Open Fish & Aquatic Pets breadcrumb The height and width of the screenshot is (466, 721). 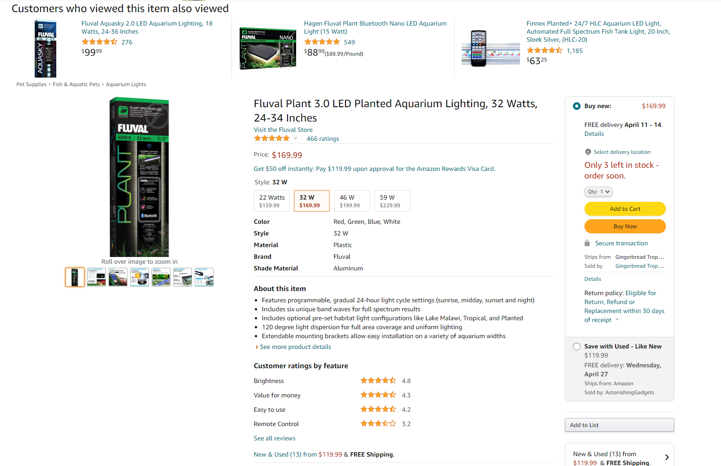pyautogui.click(x=76, y=84)
